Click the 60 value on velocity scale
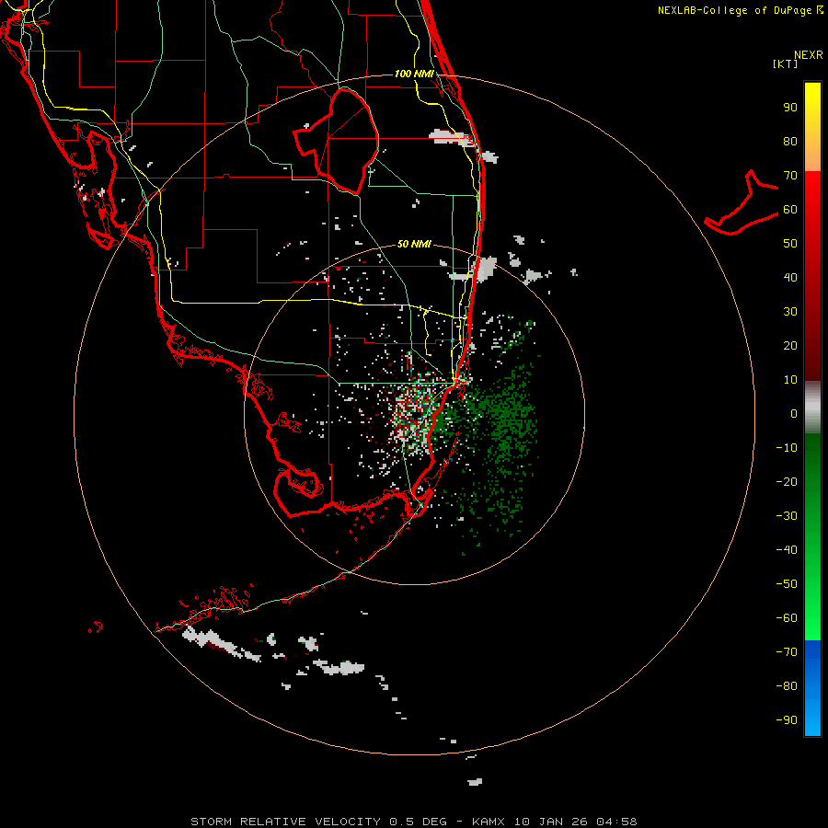The image size is (828, 828). (790, 209)
